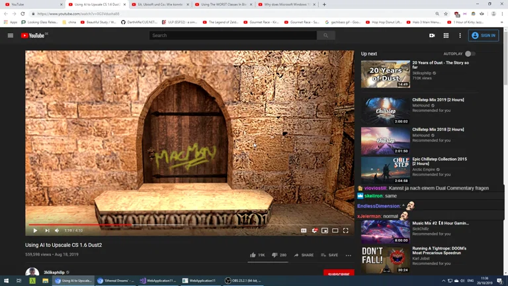The image size is (508, 286).
Task: Click SHARE under the video
Action: [x=304, y=255]
